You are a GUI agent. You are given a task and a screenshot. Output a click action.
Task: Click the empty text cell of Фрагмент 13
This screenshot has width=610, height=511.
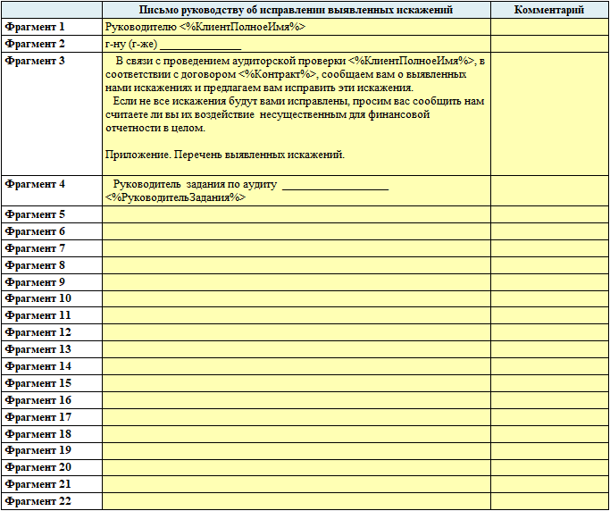[x=296, y=349]
